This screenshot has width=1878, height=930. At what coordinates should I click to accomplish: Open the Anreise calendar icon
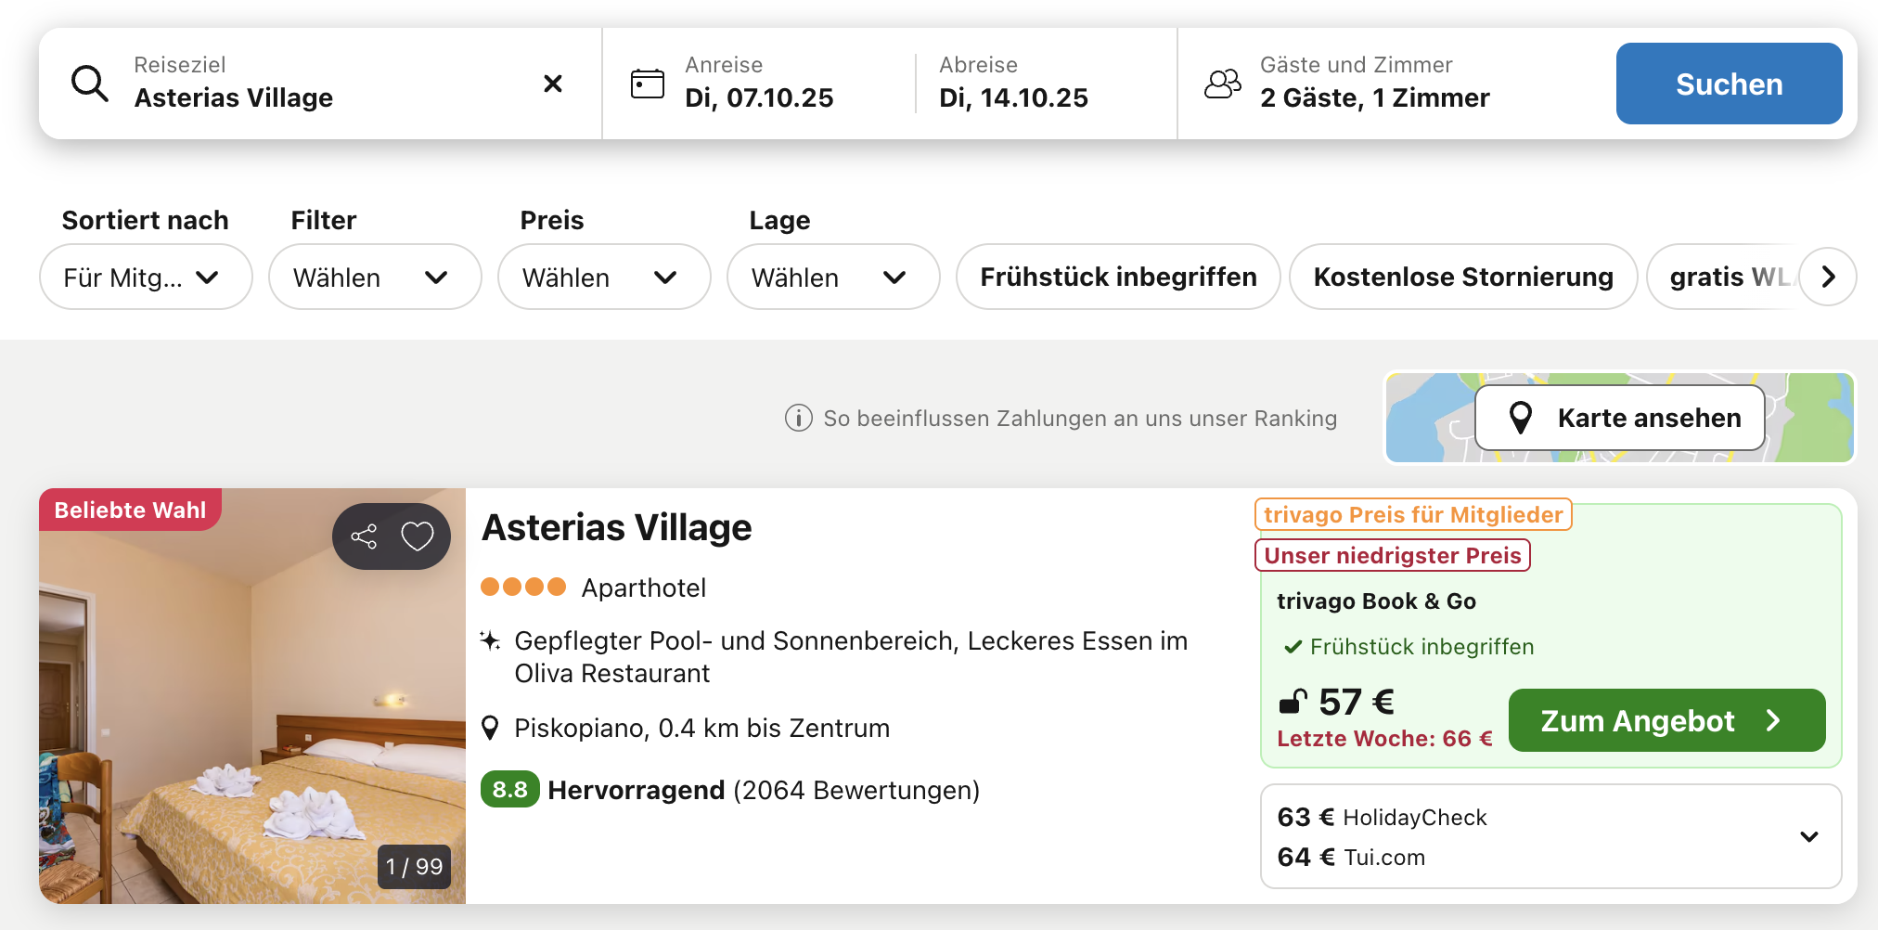point(648,84)
